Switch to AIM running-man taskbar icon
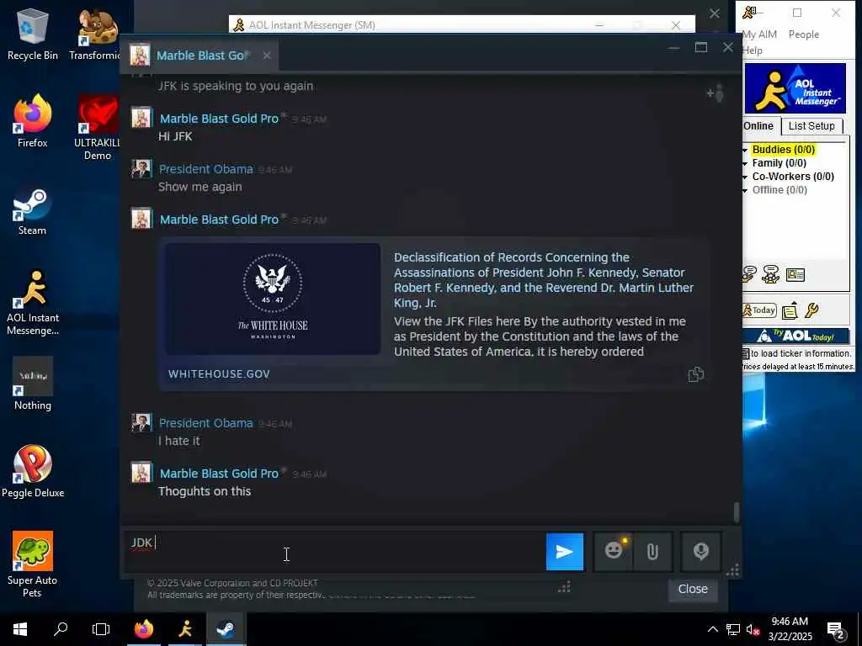The height and width of the screenshot is (646, 862). (185, 629)
